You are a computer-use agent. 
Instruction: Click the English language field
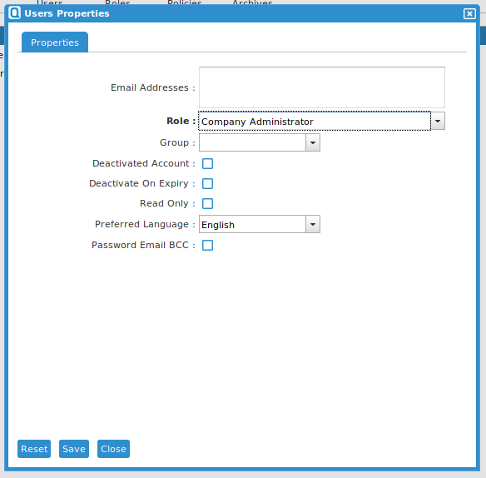click(252, 224)
